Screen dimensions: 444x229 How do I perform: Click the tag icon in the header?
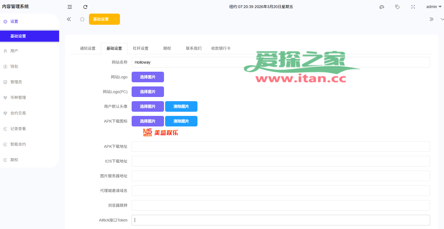click(397, 7)
